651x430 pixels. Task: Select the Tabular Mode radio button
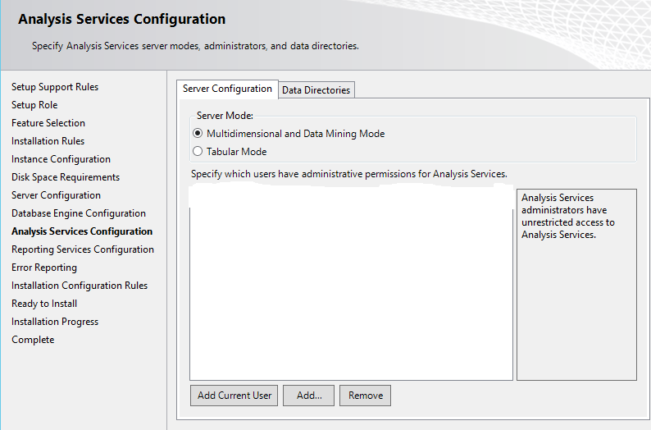click(198, 152)
